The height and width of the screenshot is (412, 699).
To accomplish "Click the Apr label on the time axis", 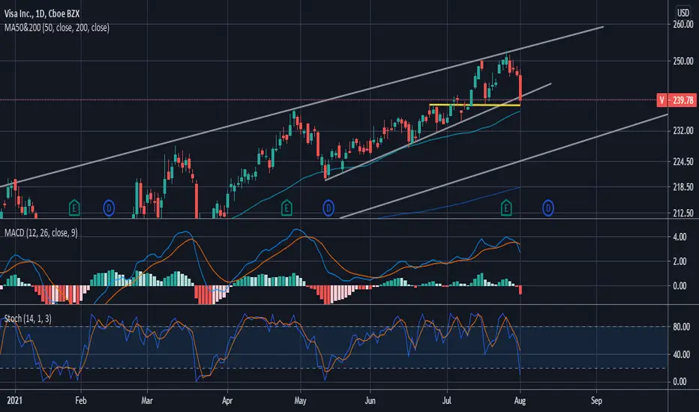I will (x=227, y=401).
